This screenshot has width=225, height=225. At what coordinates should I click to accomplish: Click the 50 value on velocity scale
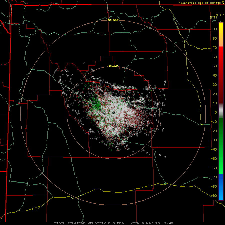click(x=215, y=66)
